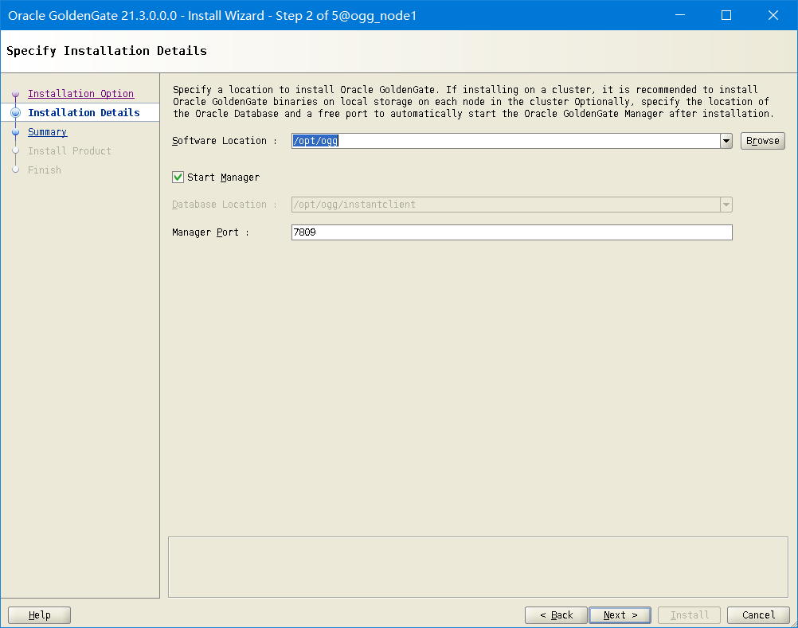
Task: Close the Install Wizard window
Action: 773,15
